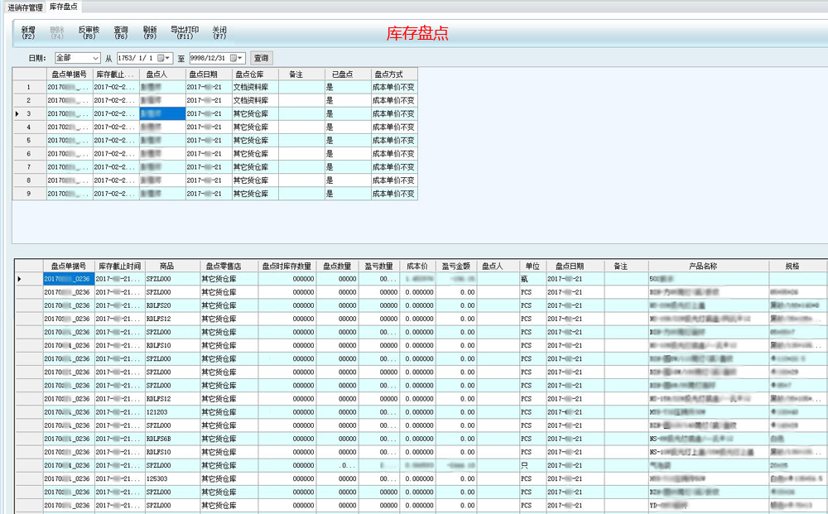Open the calendar dropdown of the 1753/1/1 field

pyautogui.click(x=165, y=58)
